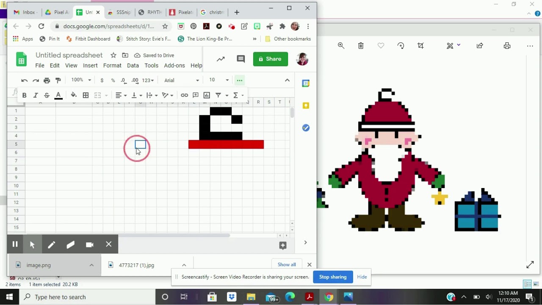542x305 pixels.
Task: Open the Edit menu
Action: click(55, 66)
